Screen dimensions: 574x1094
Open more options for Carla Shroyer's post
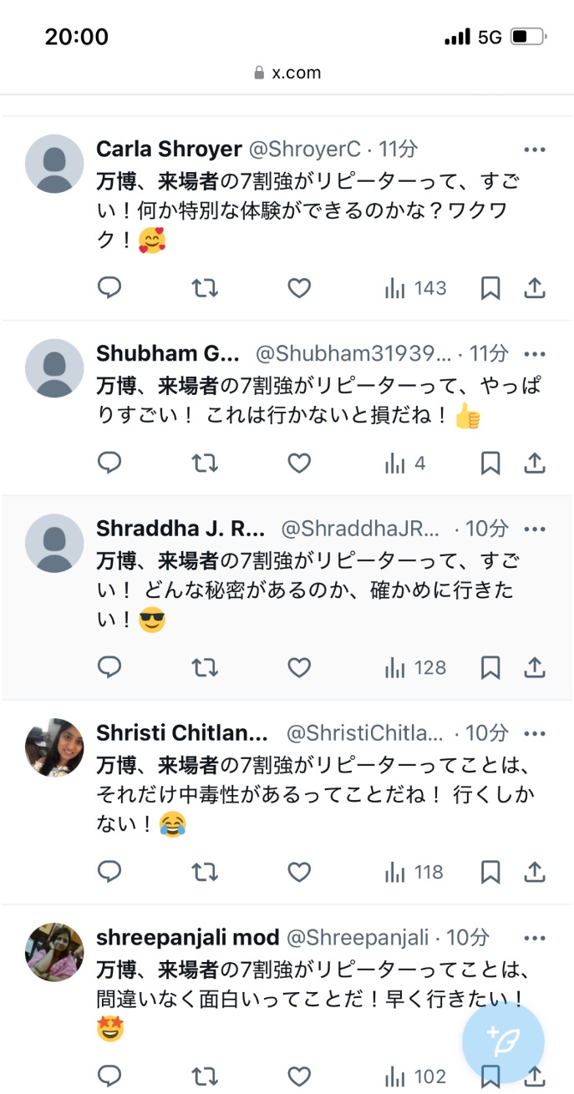535,149
